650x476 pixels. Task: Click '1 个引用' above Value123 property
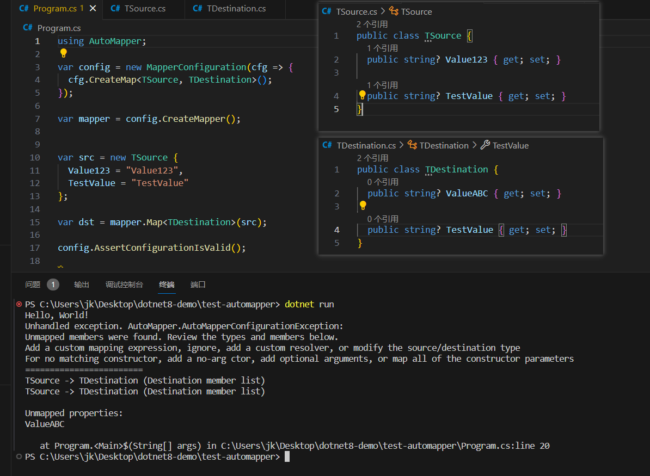[383, 48]
